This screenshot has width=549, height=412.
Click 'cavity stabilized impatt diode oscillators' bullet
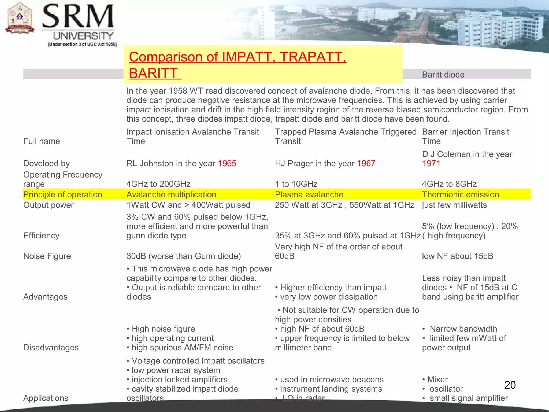click(182, 393)
